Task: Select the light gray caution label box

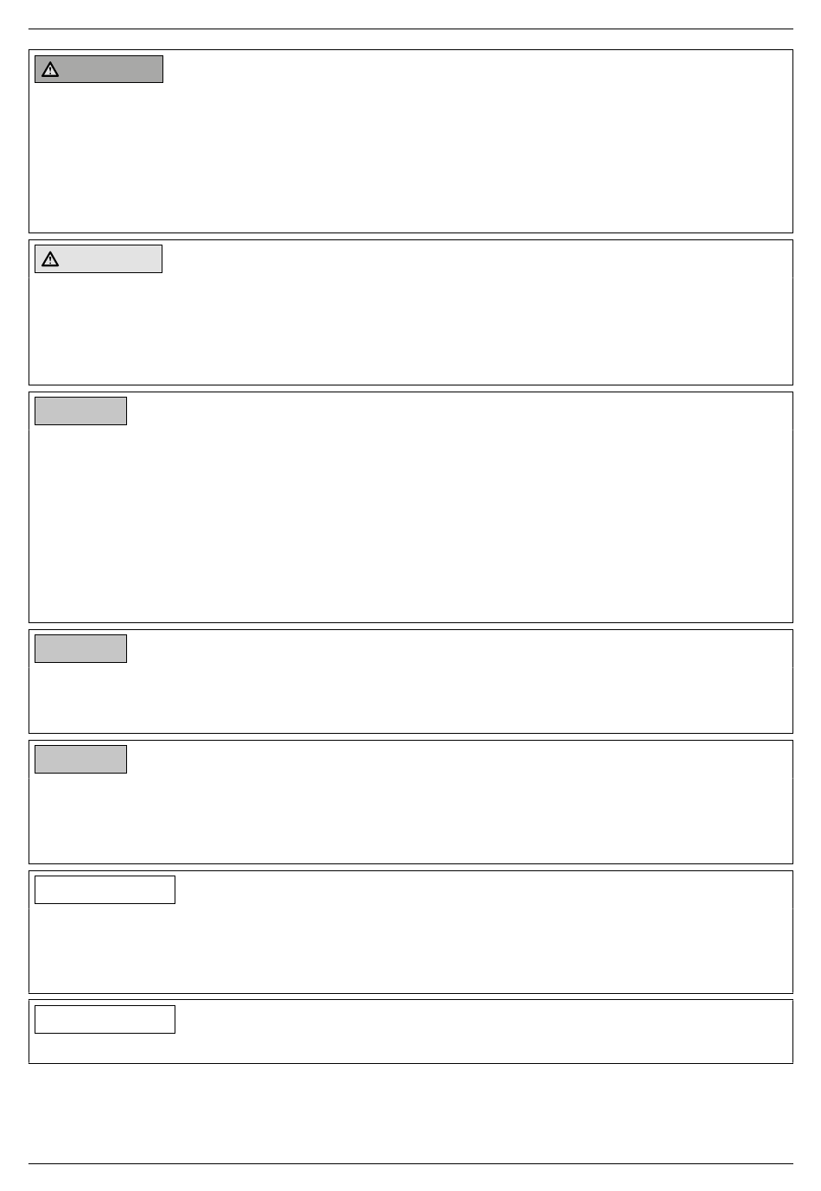Action: [99, 258]
